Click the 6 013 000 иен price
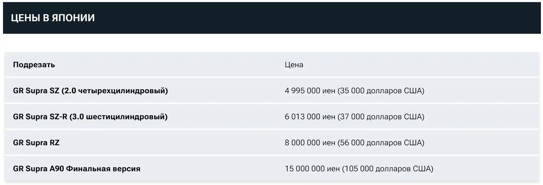543x185 pixels. tap(310, 117)
